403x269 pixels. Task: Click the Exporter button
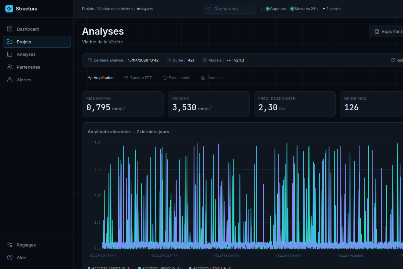click(386, 31)
